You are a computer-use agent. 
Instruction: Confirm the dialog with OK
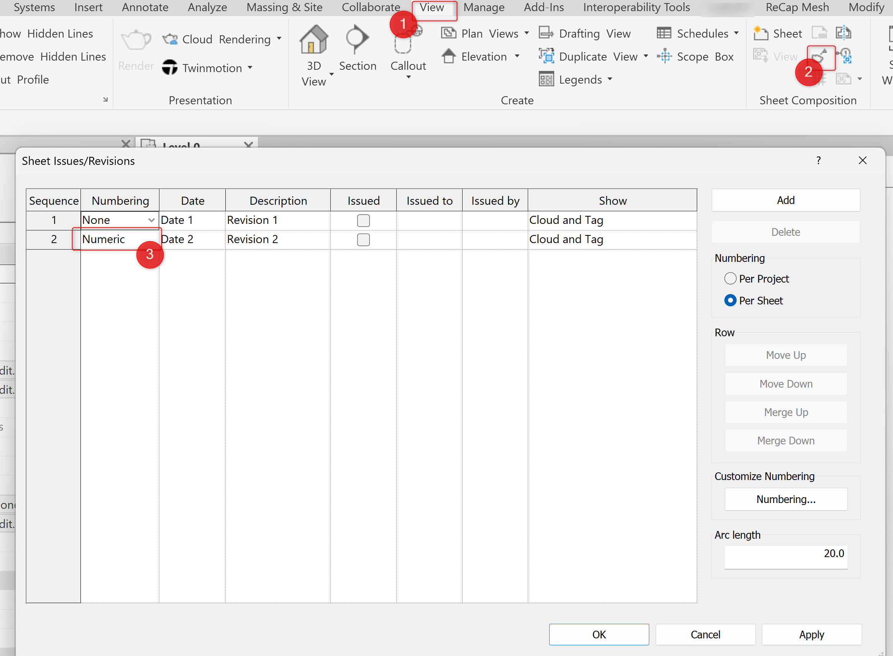coord(599,634)
